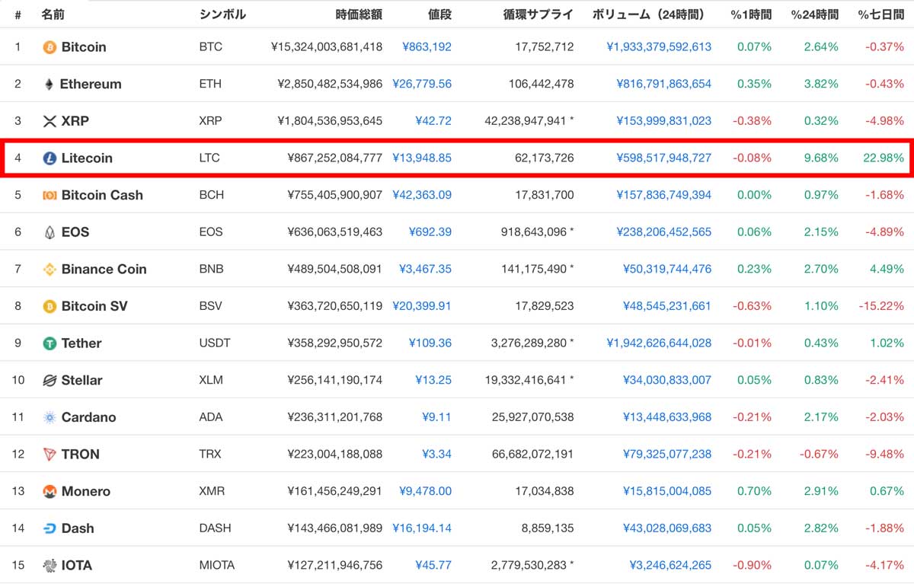Sort by the # rank column header
Image resolution: width=914 pixels, height=584 pixels.
coord(18,14)
